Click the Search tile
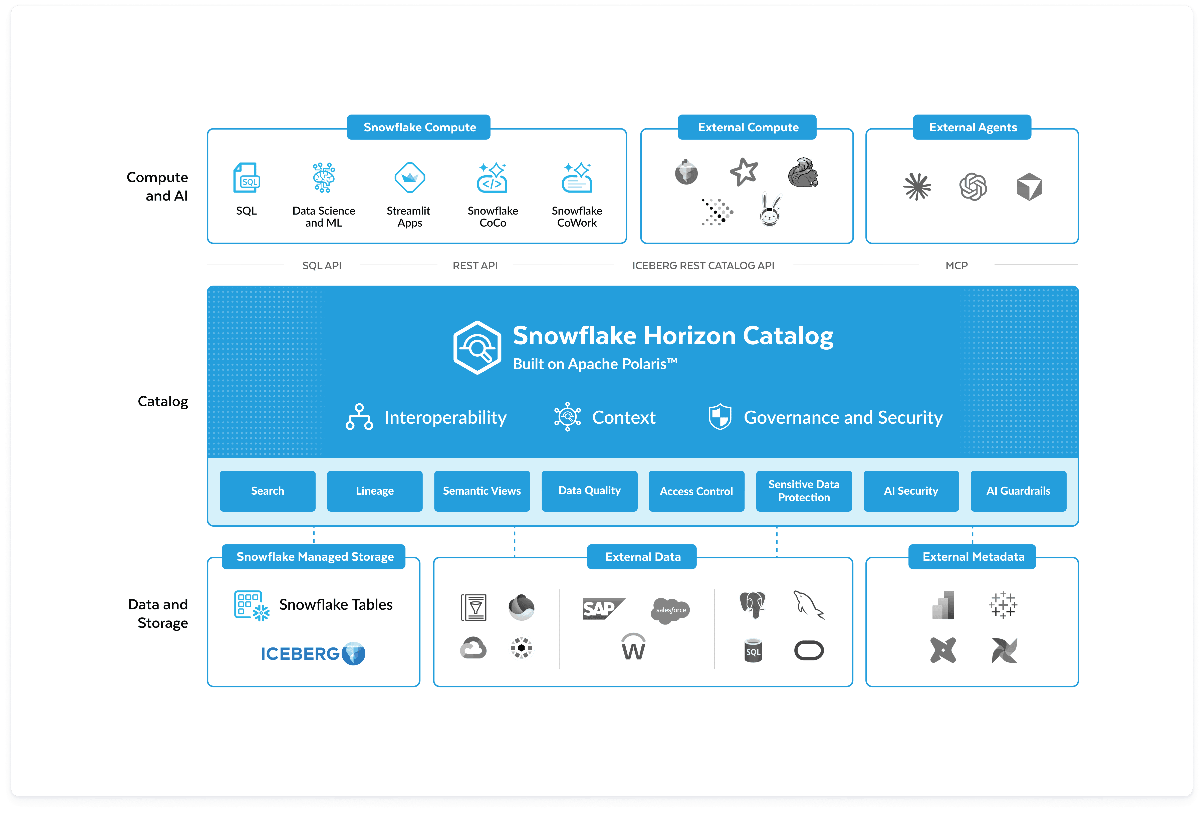This screenshot has height=813, width=1204. click(267, 491)
